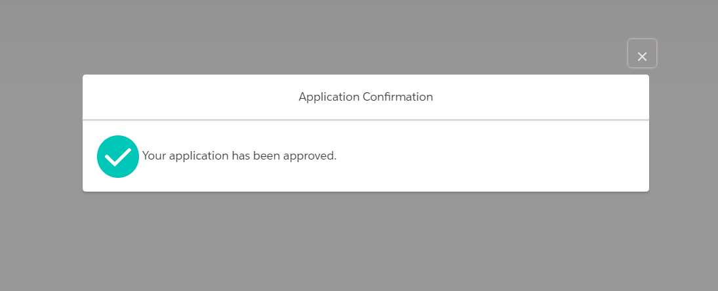Click the word "Application" in the title
This screenshot has height=291, width=718.
pos(329,97)
